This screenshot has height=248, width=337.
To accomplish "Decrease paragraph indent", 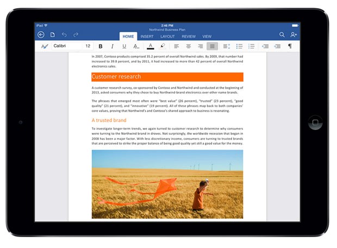I will tap(265, 46).
